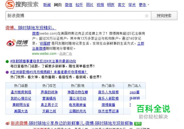Open the 张杰世界巡演 link
This screenshot has width=184, height=129.
point(108,111)
